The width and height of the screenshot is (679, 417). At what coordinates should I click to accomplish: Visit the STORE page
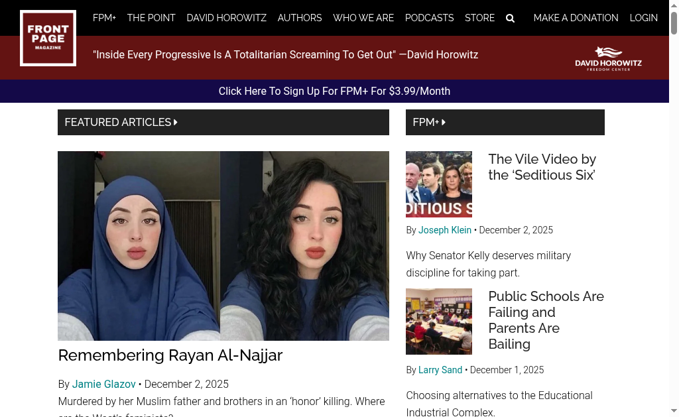coord(479,18)
